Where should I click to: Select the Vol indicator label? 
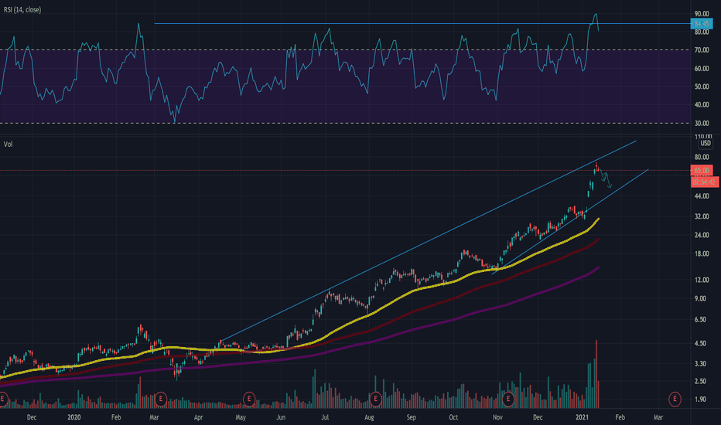coord(8,144)
